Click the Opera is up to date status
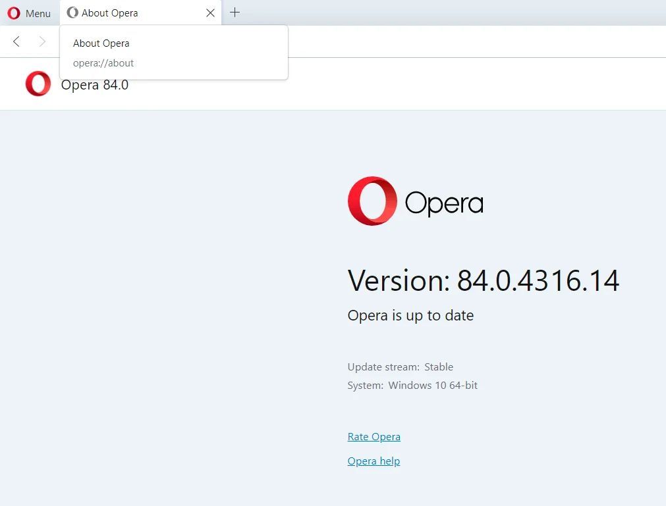Viewport: 666px width, 506px height. (x=410, y=316)
